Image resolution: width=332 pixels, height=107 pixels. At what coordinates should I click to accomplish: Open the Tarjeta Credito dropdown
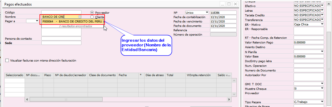click(x=322, y=15)
